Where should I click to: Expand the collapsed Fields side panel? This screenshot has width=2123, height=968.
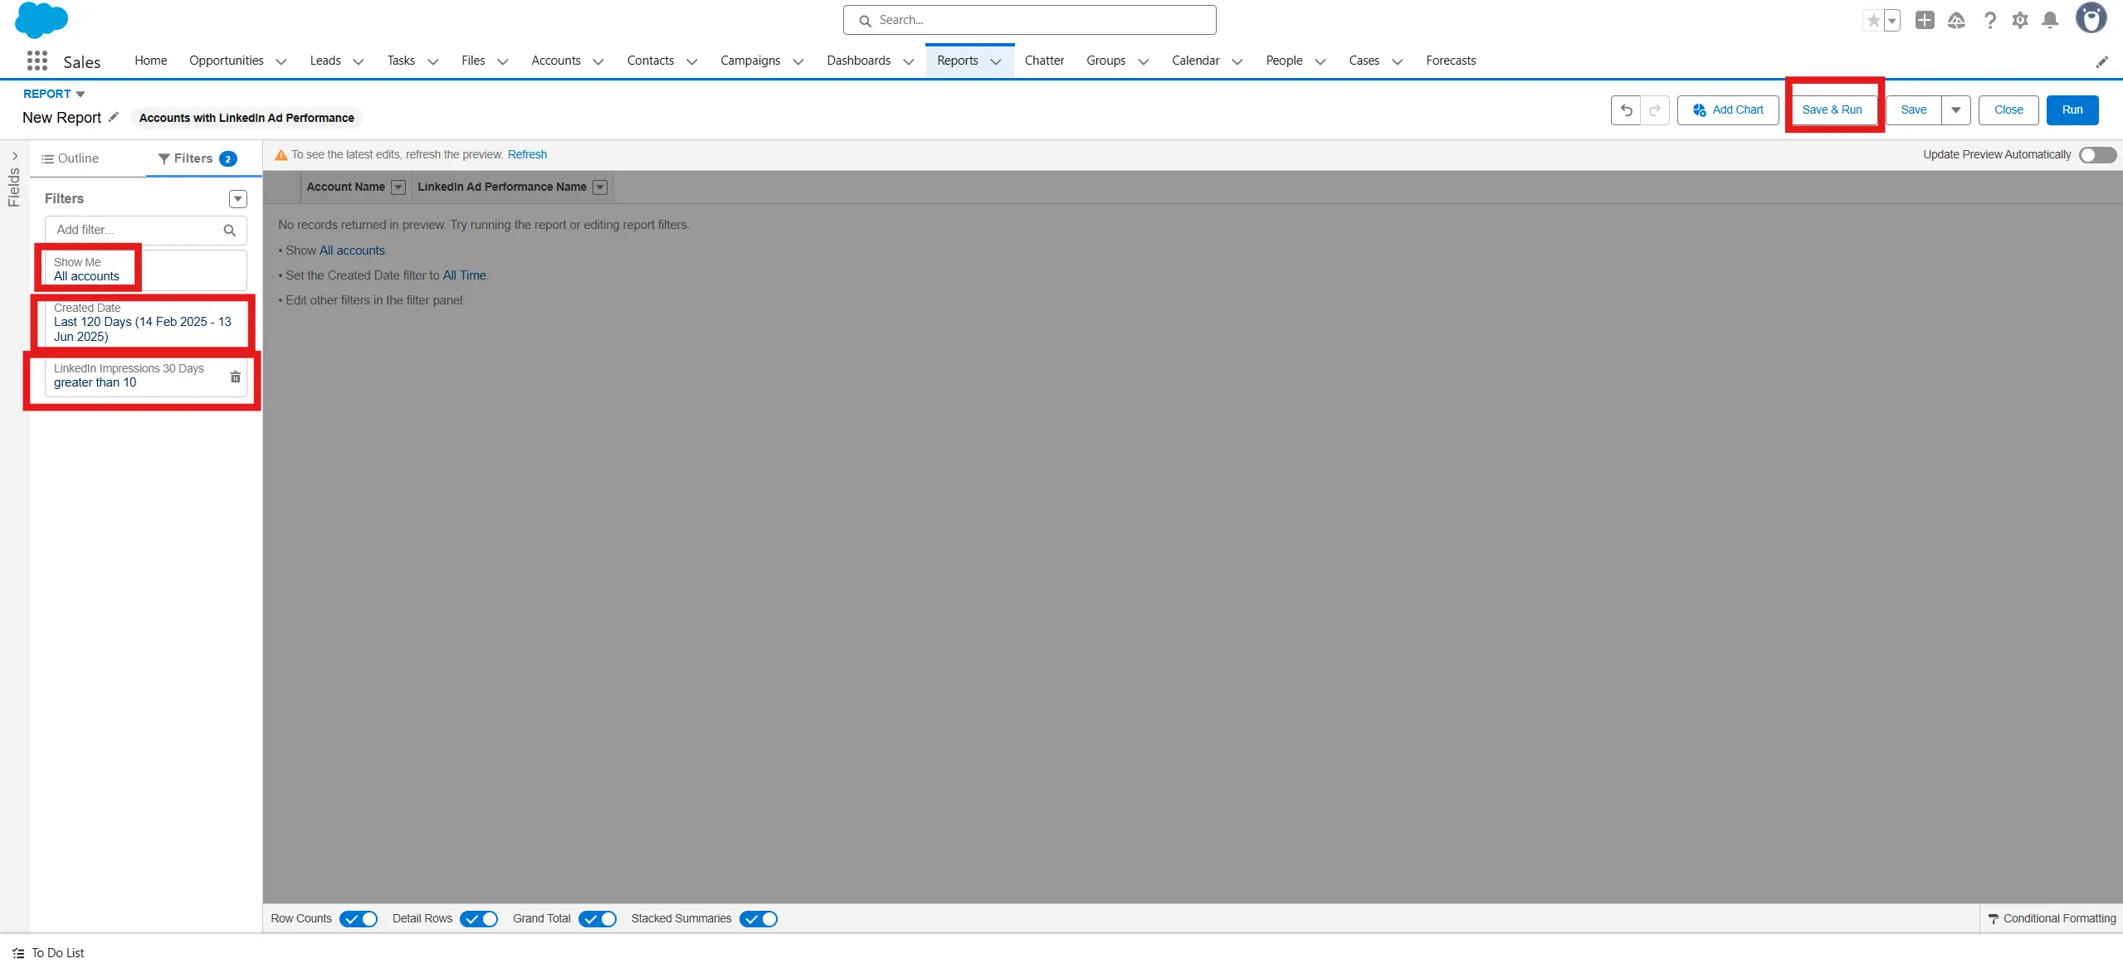click(14, 156)
